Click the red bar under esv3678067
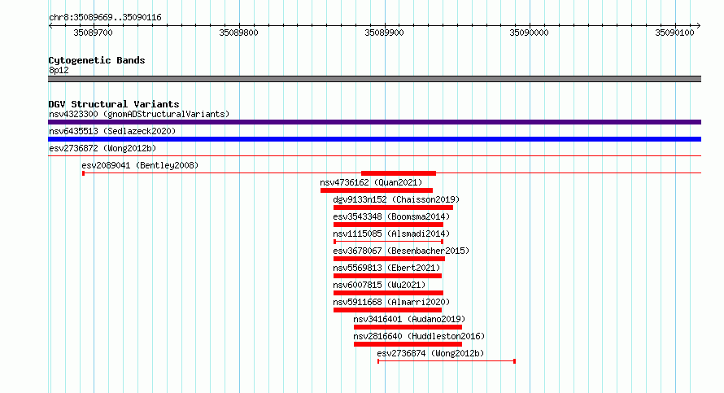This screenshot has height=393, width=724. pos(389,259)
